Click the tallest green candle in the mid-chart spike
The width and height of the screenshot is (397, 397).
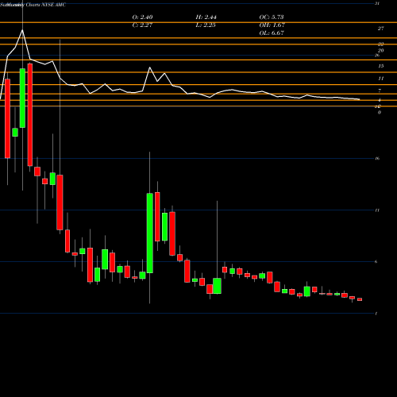coord(150,233)
